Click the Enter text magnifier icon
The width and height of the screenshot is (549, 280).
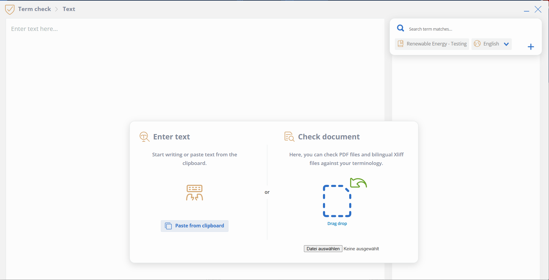(144, 137)
